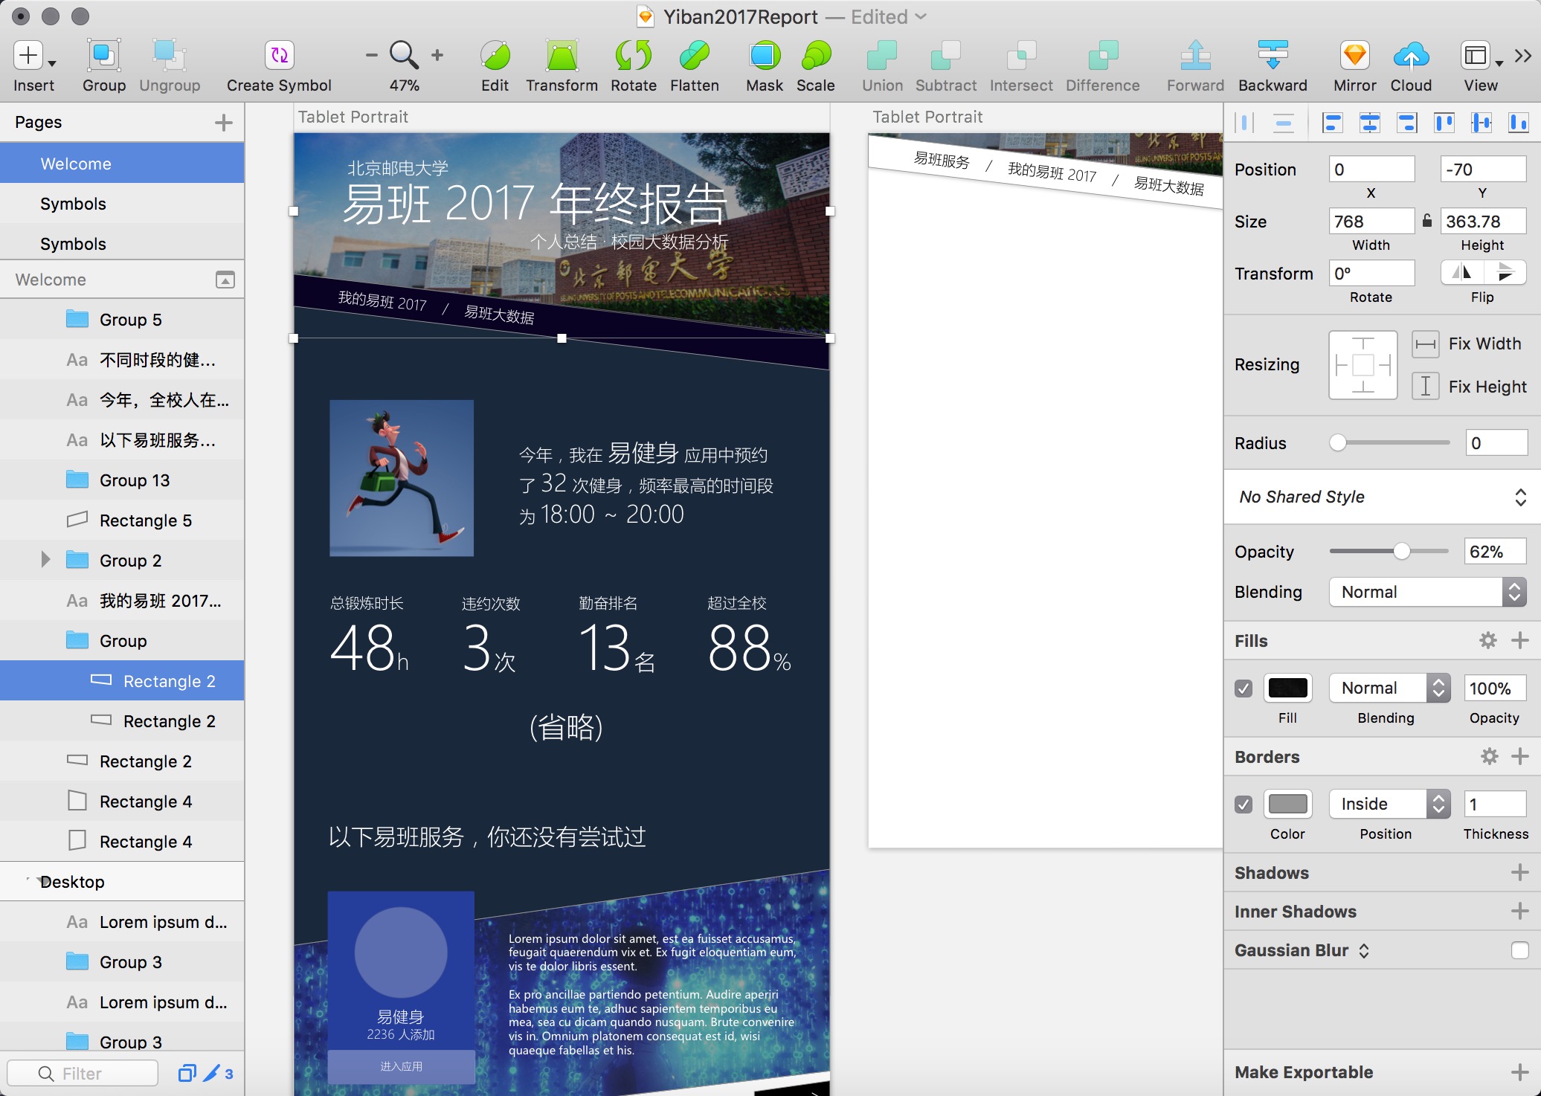
Task: Add a new page with plus icon
Action: point(223,123)
